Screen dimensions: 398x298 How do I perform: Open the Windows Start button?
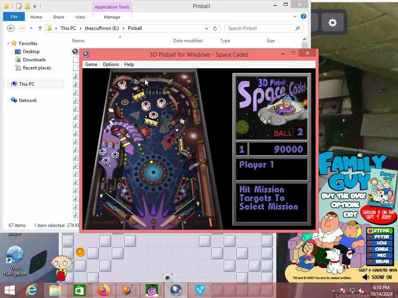[10, 290]
